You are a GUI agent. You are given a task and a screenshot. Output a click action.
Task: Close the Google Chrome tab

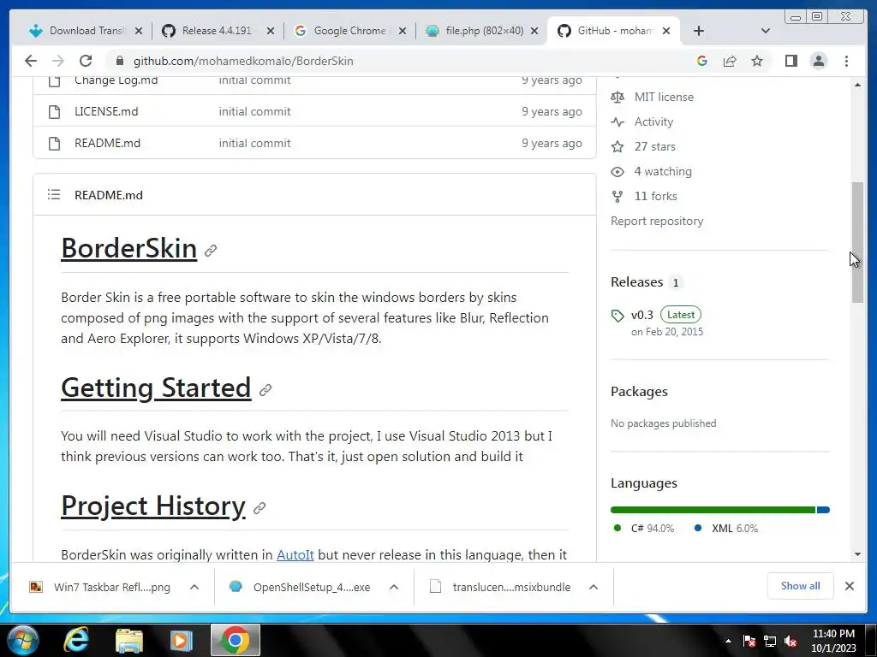pyautogui.click(x=403, y=32)
